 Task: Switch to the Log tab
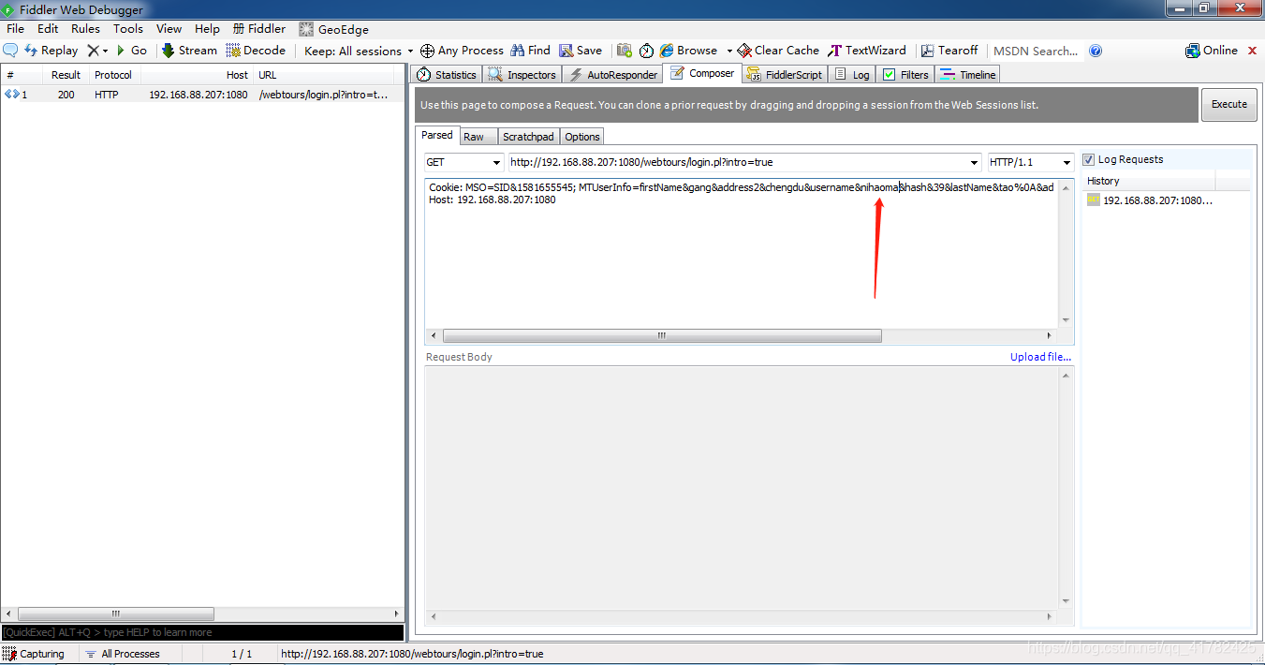(852, 74)
